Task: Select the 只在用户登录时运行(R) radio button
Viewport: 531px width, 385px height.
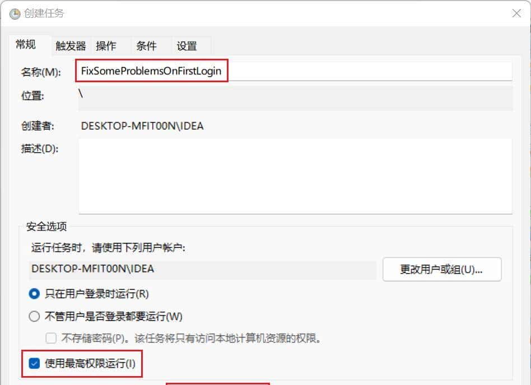Action: click(34, 294)
